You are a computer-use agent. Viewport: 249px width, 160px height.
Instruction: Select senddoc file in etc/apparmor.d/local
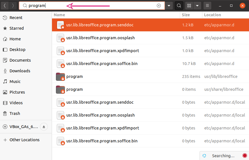click(x=150, y=102)
